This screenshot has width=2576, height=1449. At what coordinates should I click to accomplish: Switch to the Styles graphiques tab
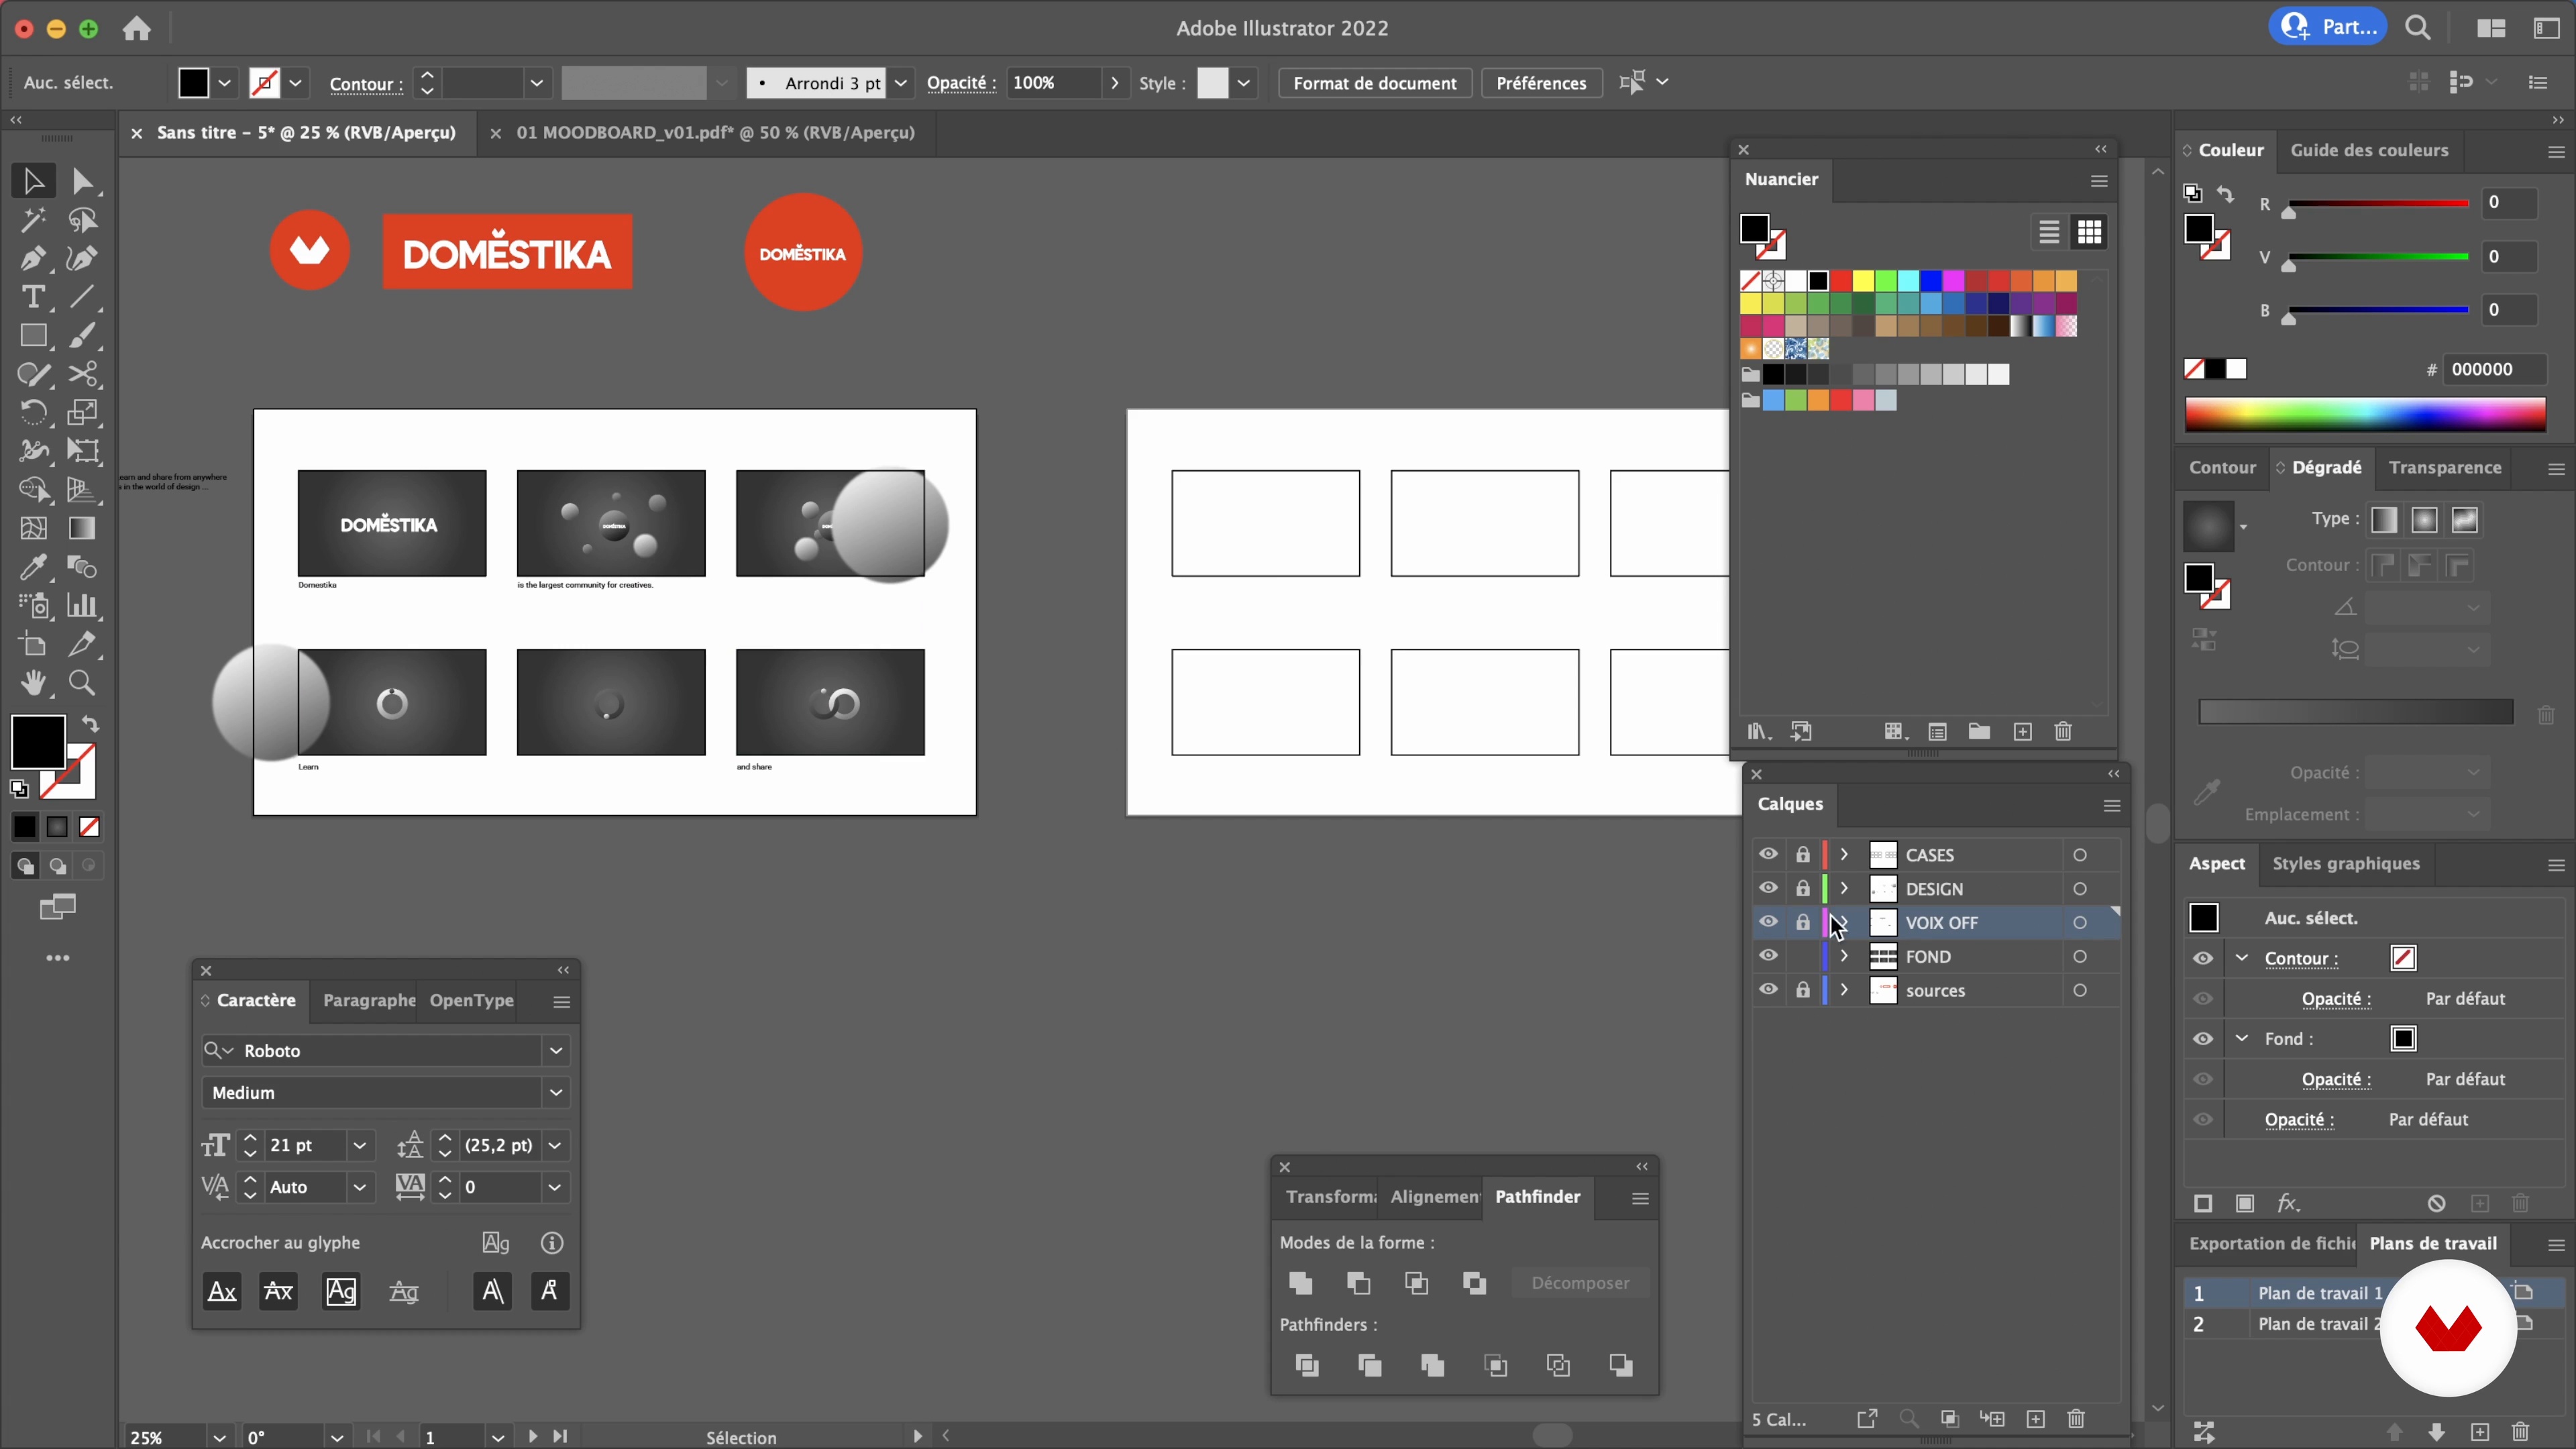click(2345, 864)
